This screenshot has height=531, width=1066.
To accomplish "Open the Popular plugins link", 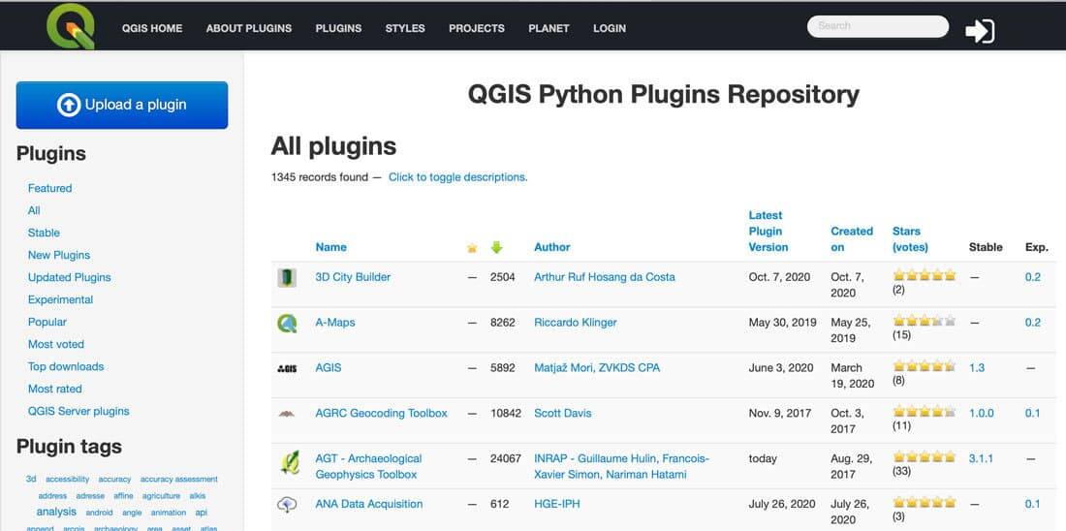I will pos(47,323).
